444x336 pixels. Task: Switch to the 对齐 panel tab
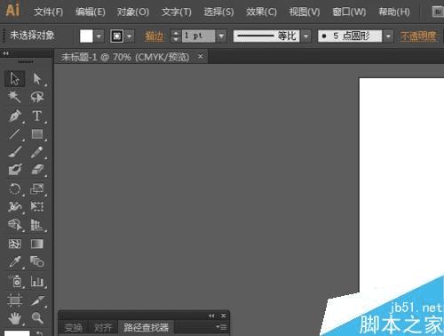tap(103, 327)
